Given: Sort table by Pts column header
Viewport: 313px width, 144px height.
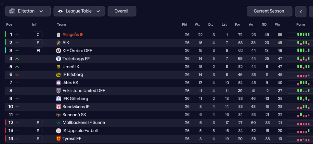Looking at the screenshot, I should click(278, 24).
